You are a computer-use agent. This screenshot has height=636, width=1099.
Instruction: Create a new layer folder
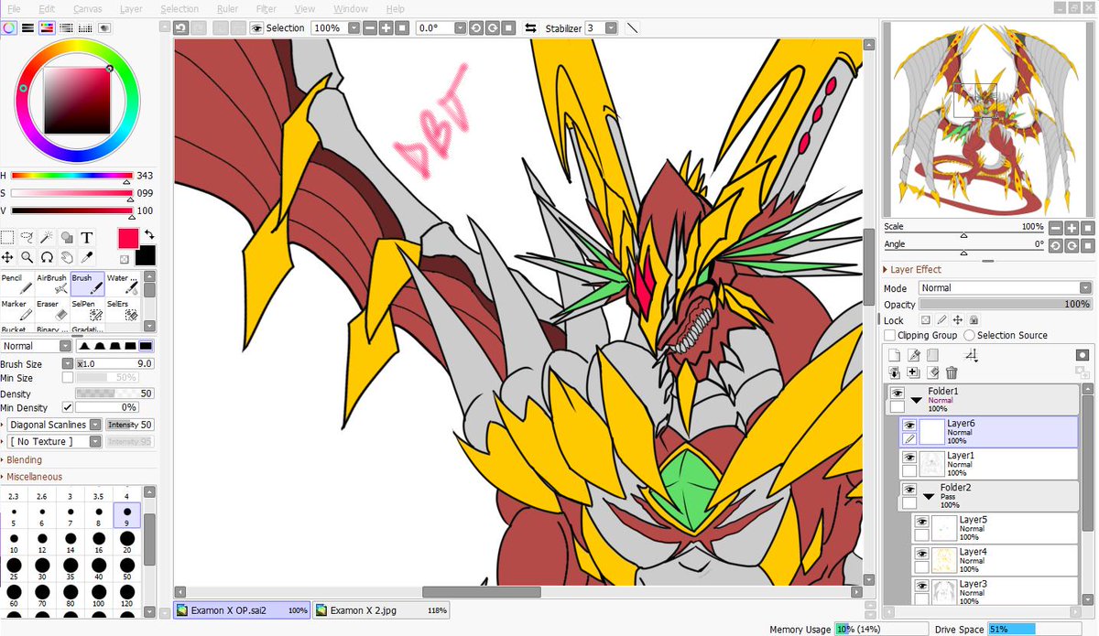point(932,355)
